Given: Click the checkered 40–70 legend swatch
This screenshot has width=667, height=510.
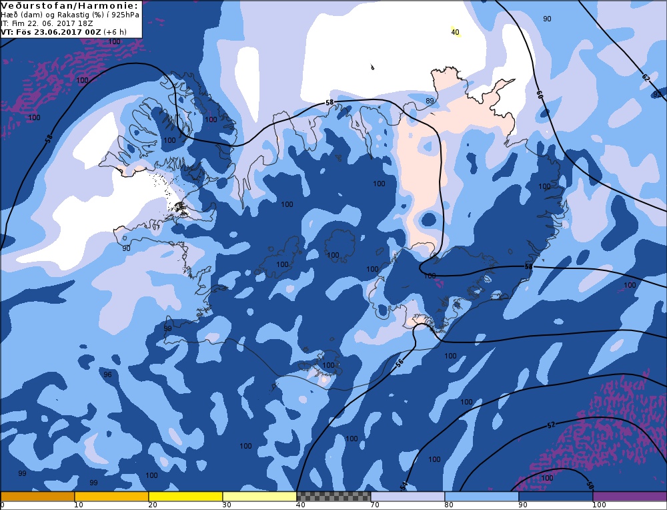Looking at the screenshot, I should (x=333, y=497).
